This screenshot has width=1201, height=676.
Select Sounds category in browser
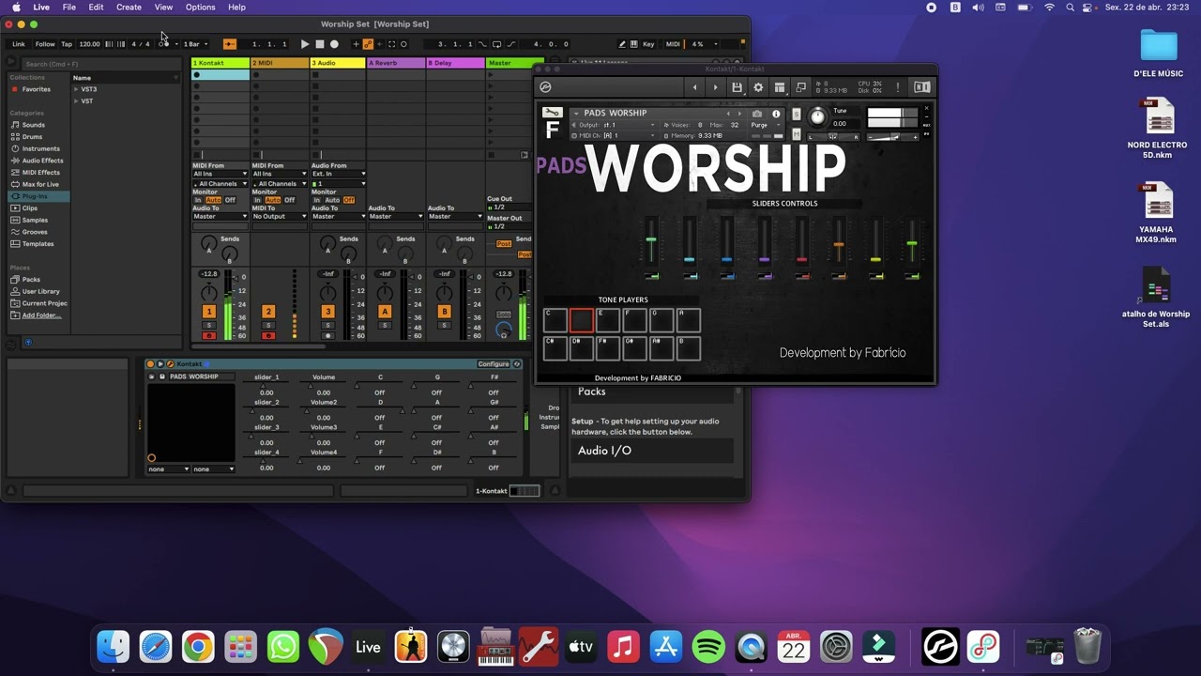[33, 125]
